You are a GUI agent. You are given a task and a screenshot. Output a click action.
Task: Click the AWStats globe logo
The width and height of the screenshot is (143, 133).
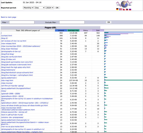124,4
